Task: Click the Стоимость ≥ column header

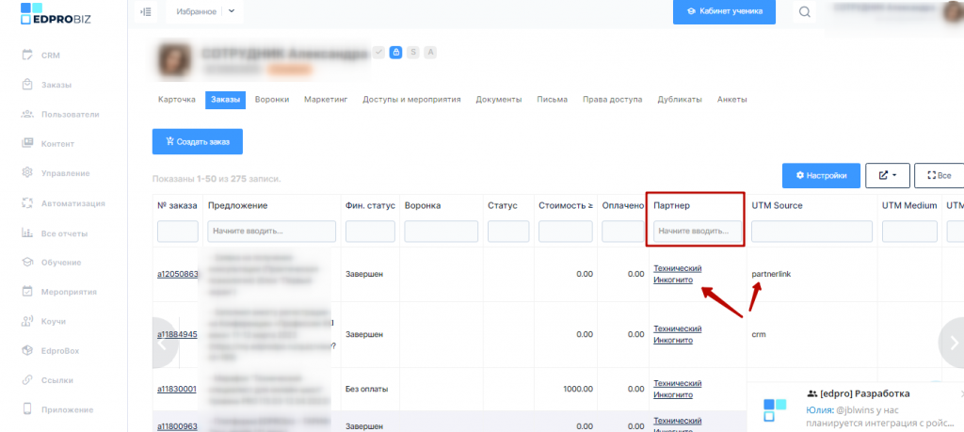Action: [x=566, y=206]
